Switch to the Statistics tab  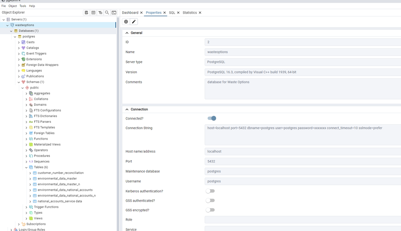[x=190, y=12]
